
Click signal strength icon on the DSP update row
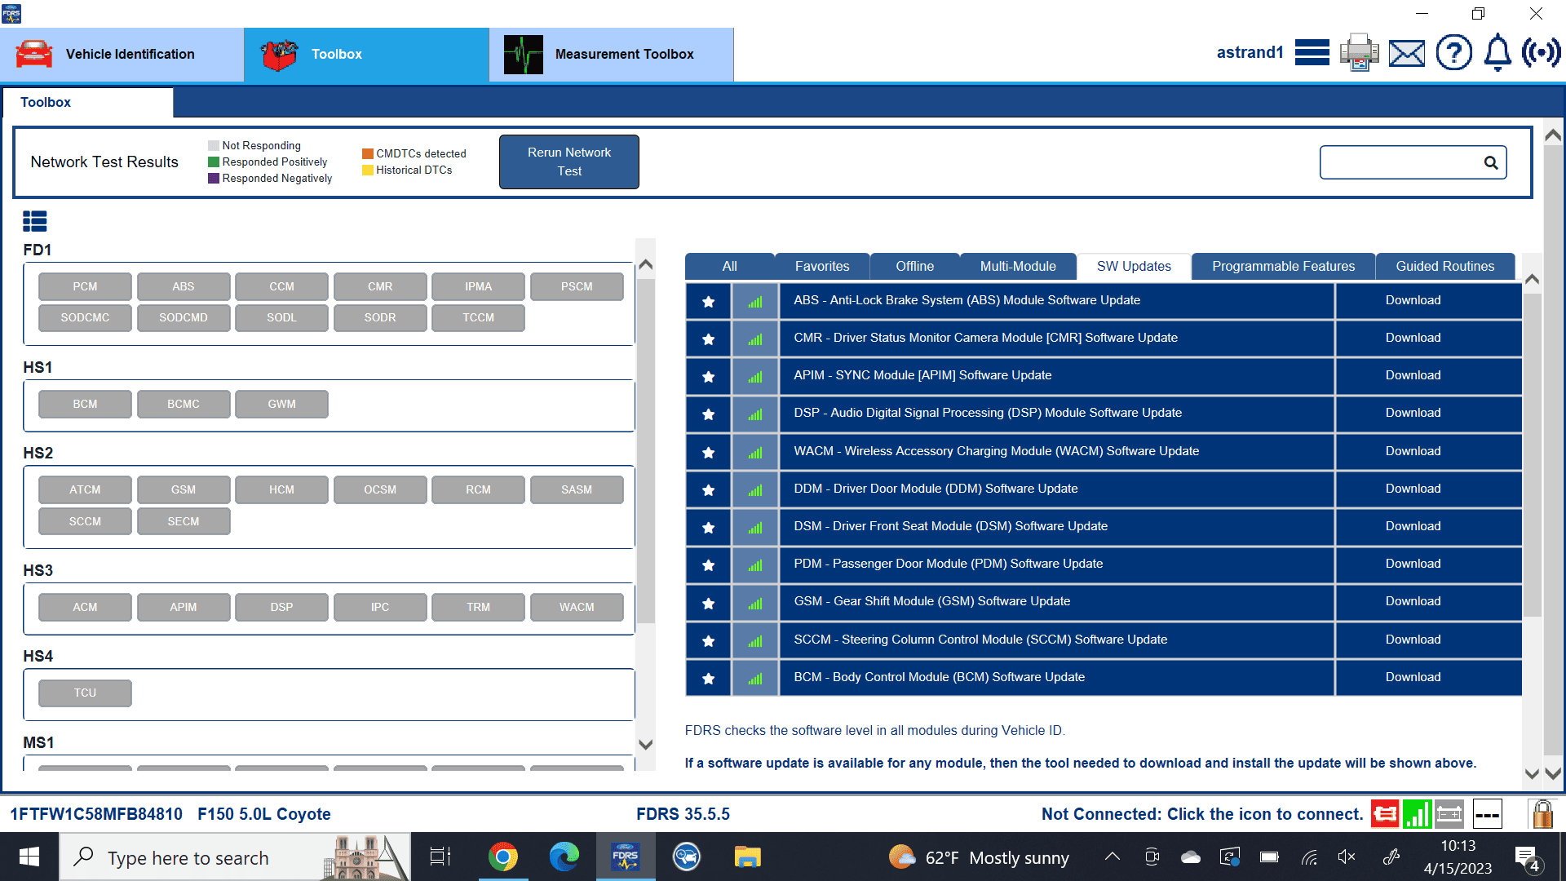click(x=755, y=414)
